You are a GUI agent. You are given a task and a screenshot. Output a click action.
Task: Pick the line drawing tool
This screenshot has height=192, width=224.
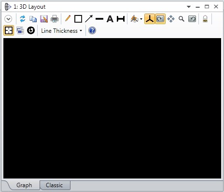click(99, 19)
